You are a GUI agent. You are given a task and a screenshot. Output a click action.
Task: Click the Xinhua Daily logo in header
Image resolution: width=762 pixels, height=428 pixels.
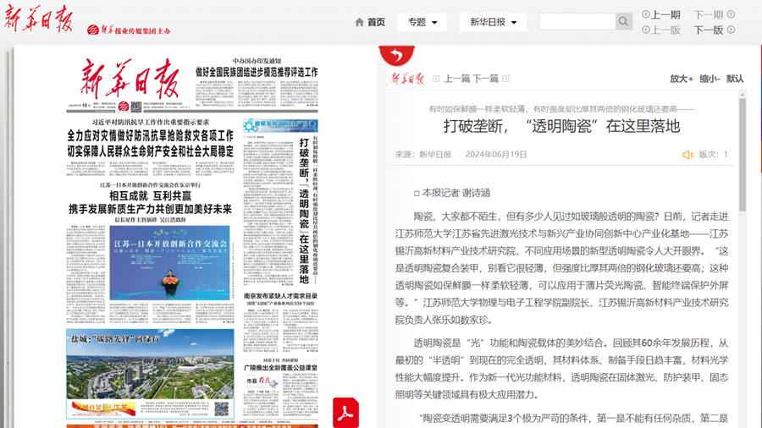(39, 21)
